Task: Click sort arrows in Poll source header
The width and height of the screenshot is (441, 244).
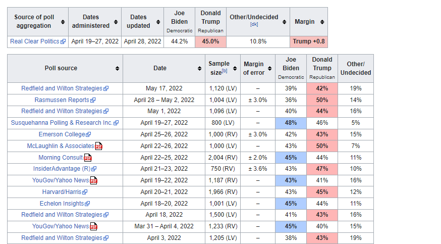Action: (117, 69)
